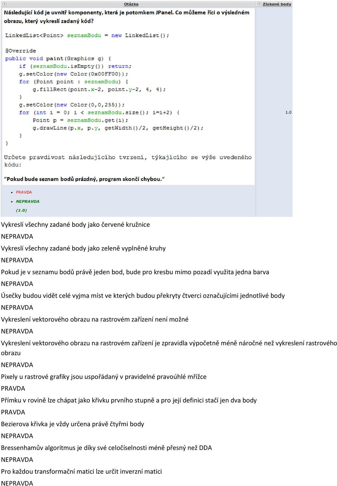Click the (1.0) score under NEPRAVDA
Screen dimensions: 337x486
point(21,210)
